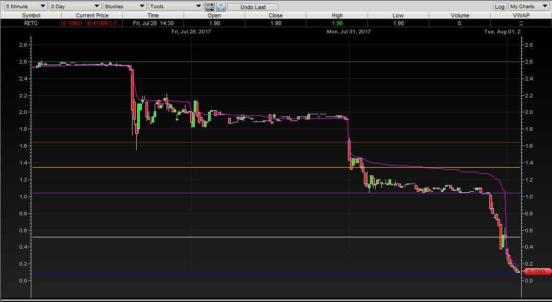Select the RETC symbol cell
The width and height of the screenshot is (552, 302).
click(x=31, y=23)
